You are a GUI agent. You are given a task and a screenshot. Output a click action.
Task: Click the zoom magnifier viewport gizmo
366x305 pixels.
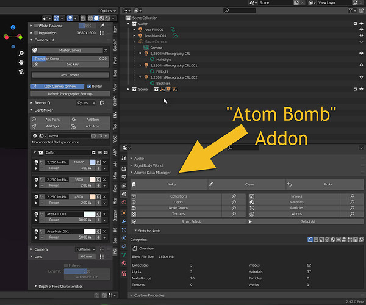(x=21, y=53)
